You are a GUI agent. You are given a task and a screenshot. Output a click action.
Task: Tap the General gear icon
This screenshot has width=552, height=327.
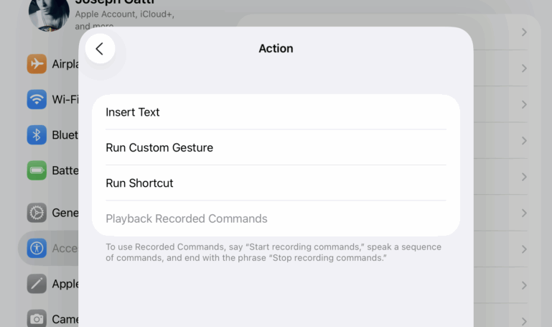coord(37,213)
